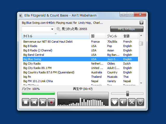The width and height of the screenshot is (166, 124).
Task: Click the Pop genre cell
Action: tap(109, 46)
